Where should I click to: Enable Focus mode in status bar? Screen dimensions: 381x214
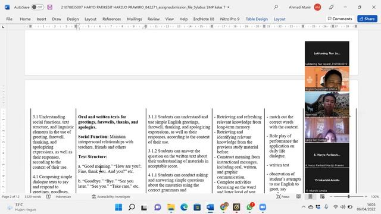click(x=283, y=197)
